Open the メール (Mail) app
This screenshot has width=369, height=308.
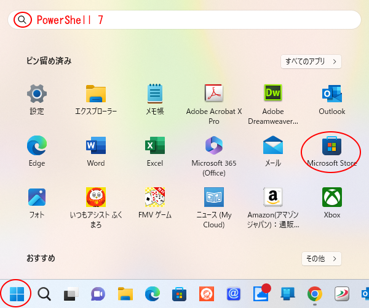(273, 151)
